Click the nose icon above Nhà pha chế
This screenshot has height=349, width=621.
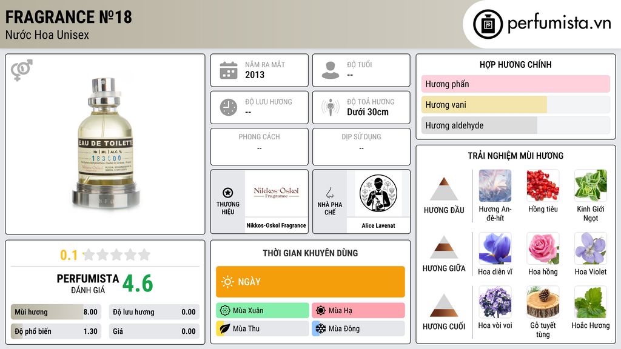329,193
